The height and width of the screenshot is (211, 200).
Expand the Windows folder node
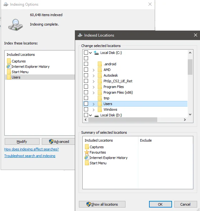tap(93, 110)
